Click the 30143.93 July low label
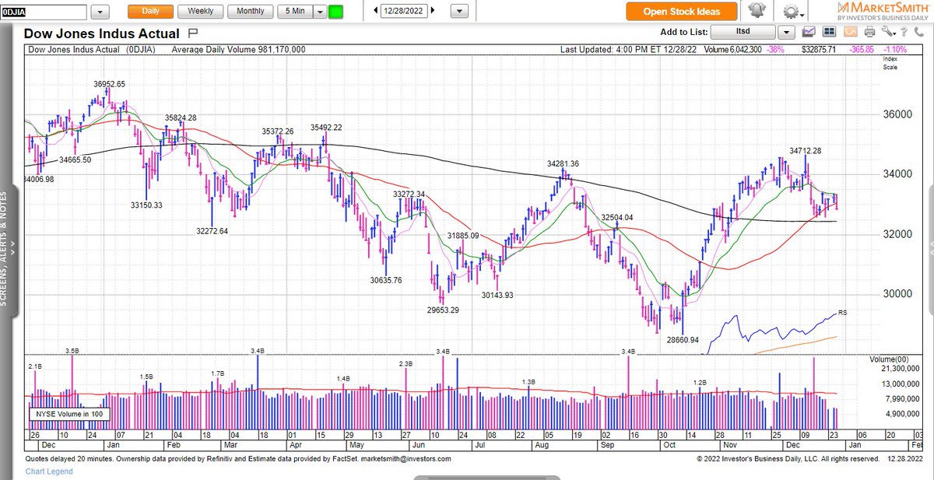The width and height of the screenshot is (934, 480). pyautogui.click(x=497, y=295)
